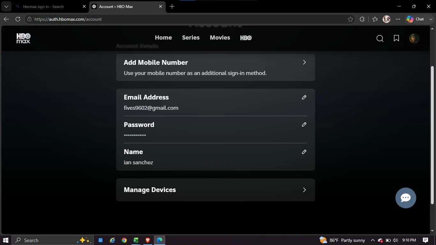Screen dimensions: 436x245
Task: Expand the Copilot Chat dropdown arrow
Action: [431, 19]
